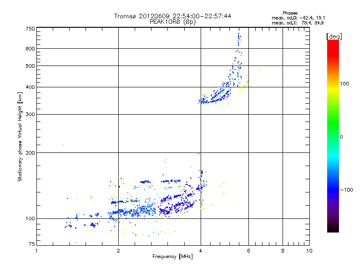Click the 'Frequency [MHz]' axis label

tap(172, 257)
